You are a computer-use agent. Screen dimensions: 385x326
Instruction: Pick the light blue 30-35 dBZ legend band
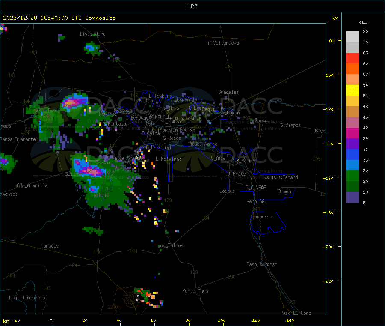tap(352, 165)
